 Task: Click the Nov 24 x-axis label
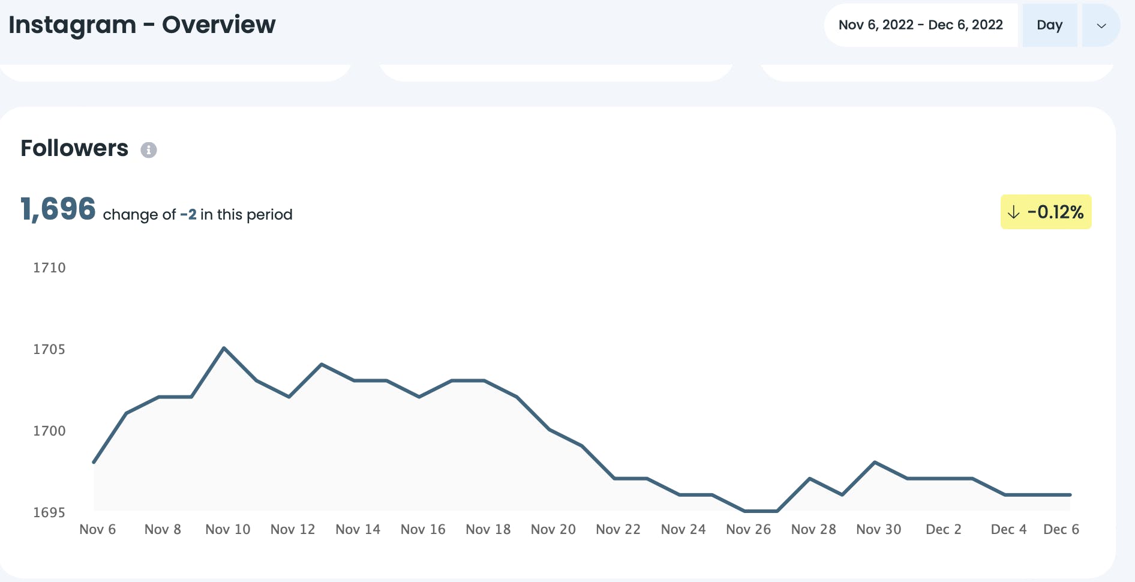pos(683,529)
